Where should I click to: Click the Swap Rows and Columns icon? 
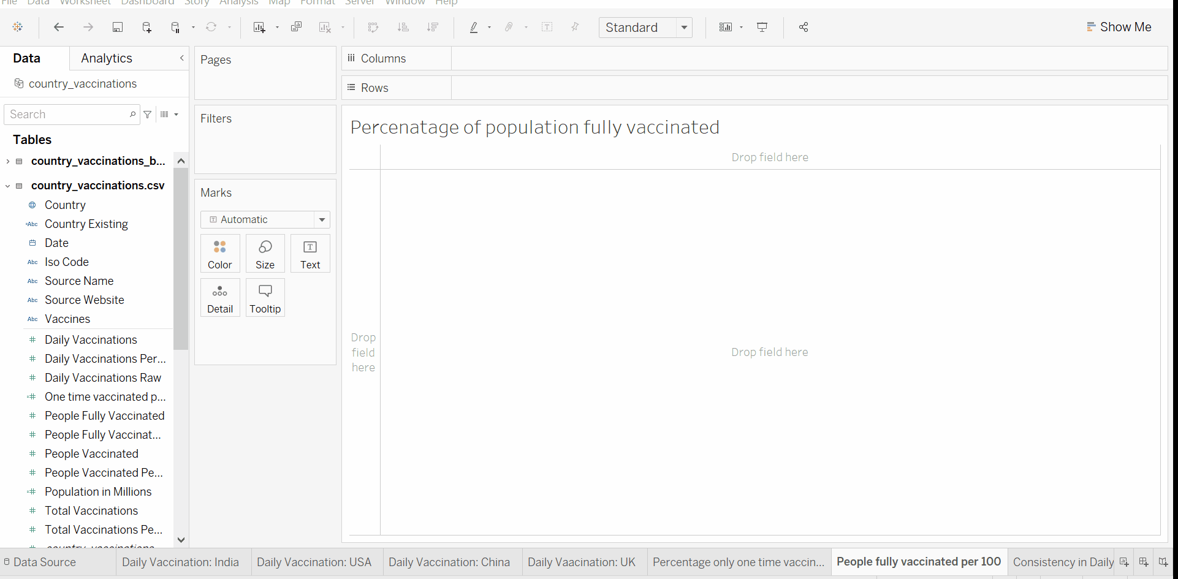[373, 27]
